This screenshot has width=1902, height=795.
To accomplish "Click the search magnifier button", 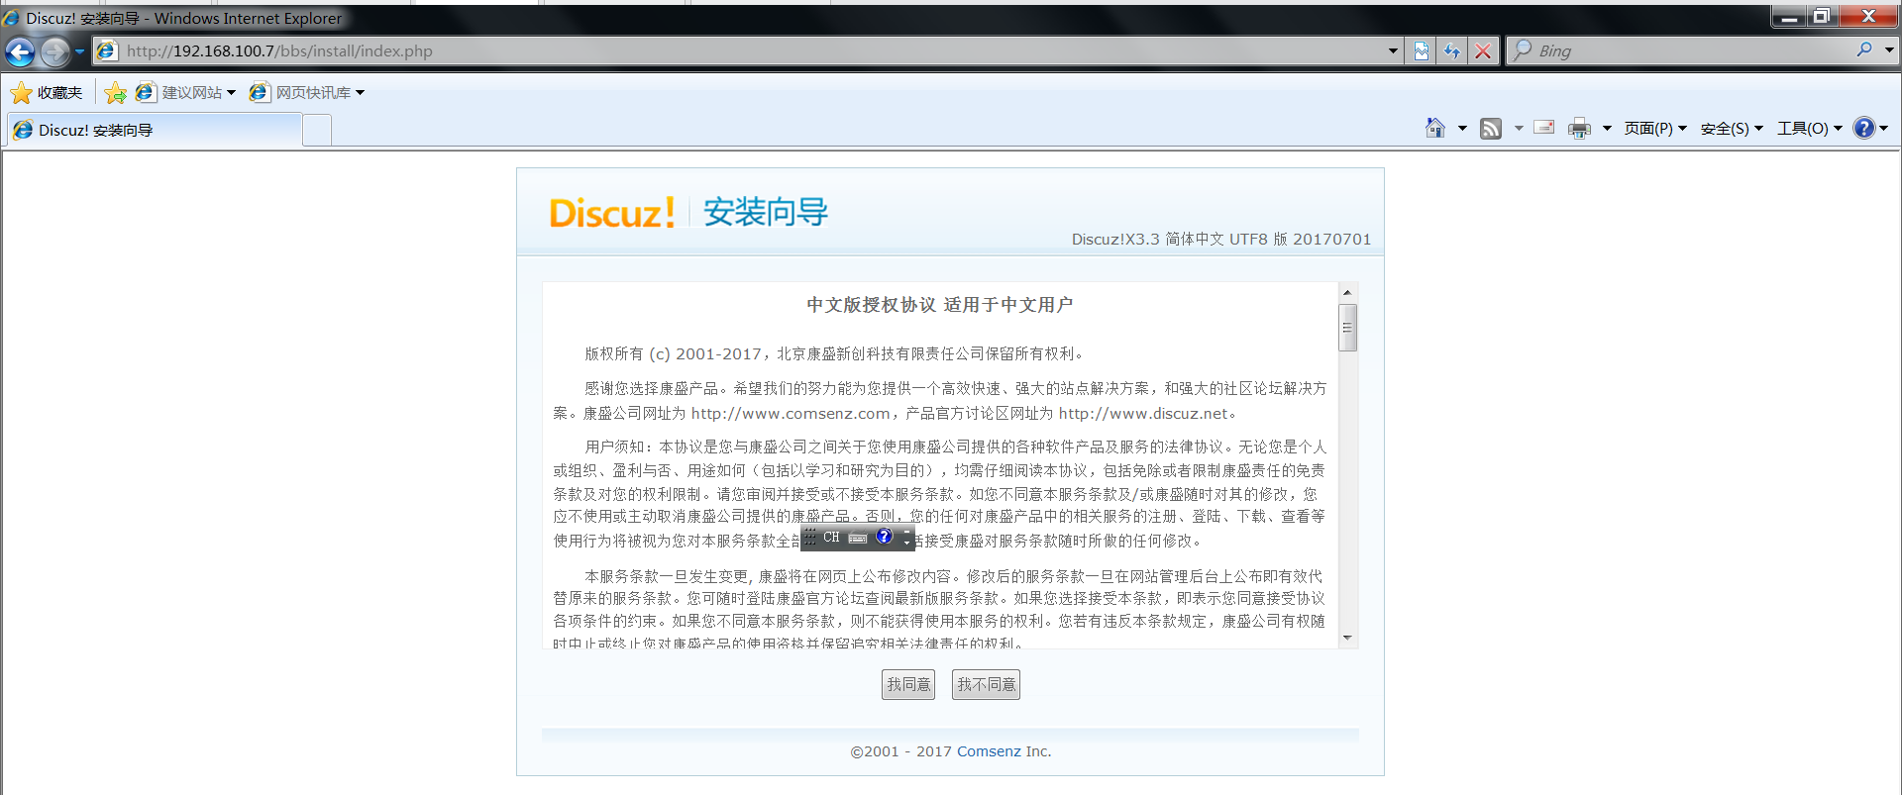I will 1864,50.
